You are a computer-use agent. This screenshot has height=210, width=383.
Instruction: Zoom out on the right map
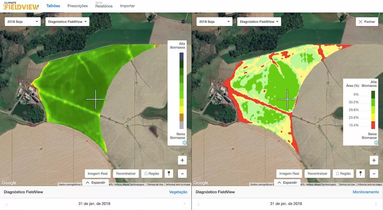tap(373, 174)
